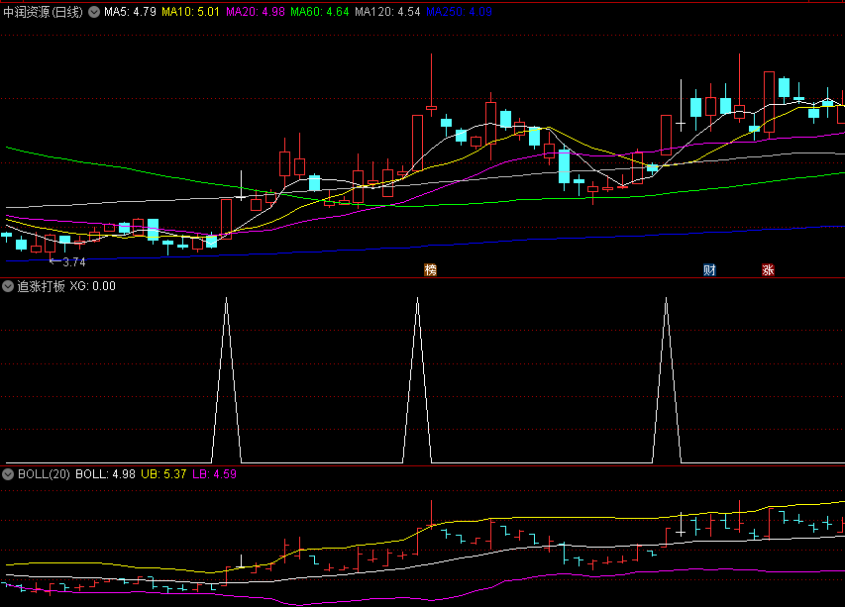The width and height of the screenshot is (845, 607).
Task: Click the 3.74 low price annotation
Action: click(x=68, y=262)
